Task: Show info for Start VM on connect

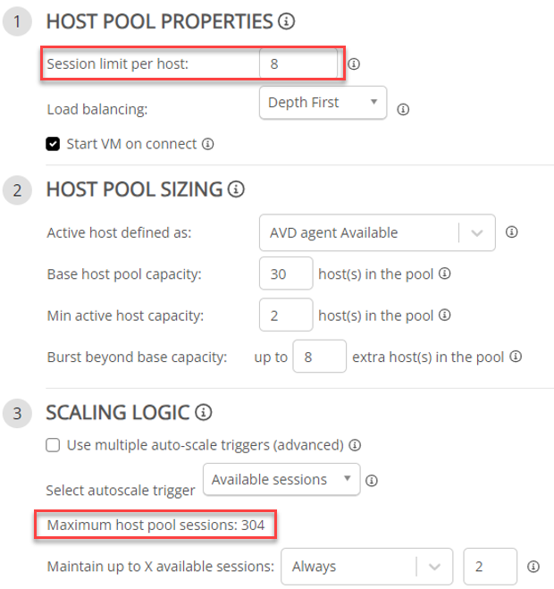Action: click(x=207, y=144)
